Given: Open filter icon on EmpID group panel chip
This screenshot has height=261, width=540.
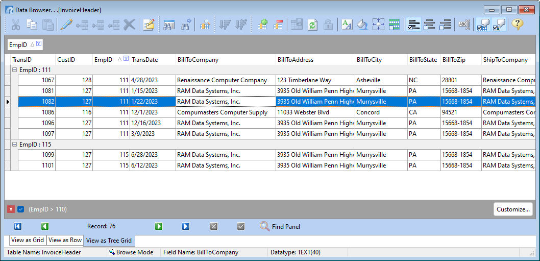Looking at the screenshot, I should pyautogui.click(x=39, y=43).
